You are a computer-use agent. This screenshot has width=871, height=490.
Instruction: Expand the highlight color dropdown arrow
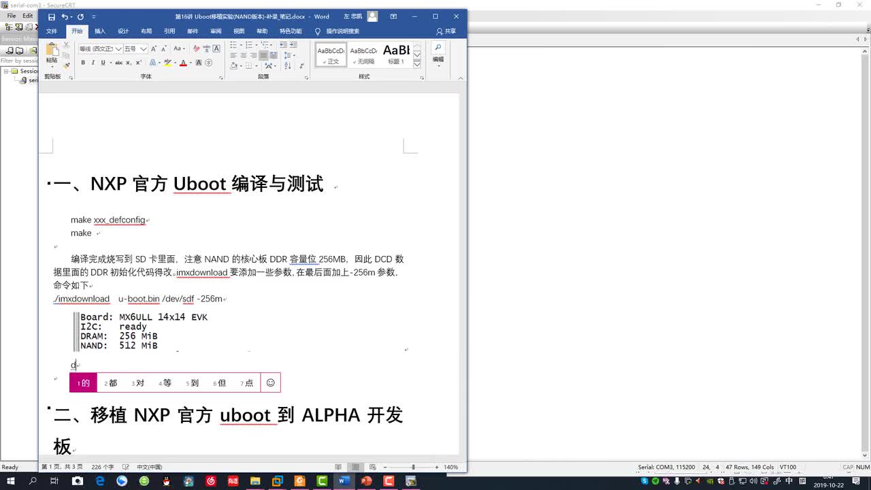pyautogui.click(x=174, y=63)
